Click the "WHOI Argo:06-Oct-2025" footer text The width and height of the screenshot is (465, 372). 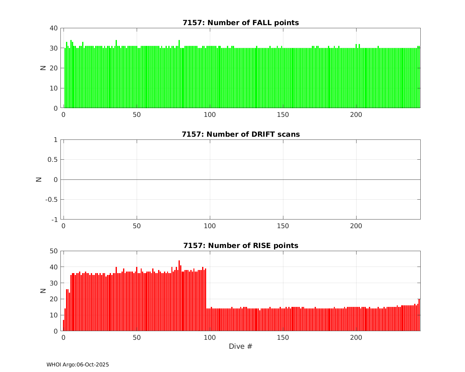click(77, 365)
